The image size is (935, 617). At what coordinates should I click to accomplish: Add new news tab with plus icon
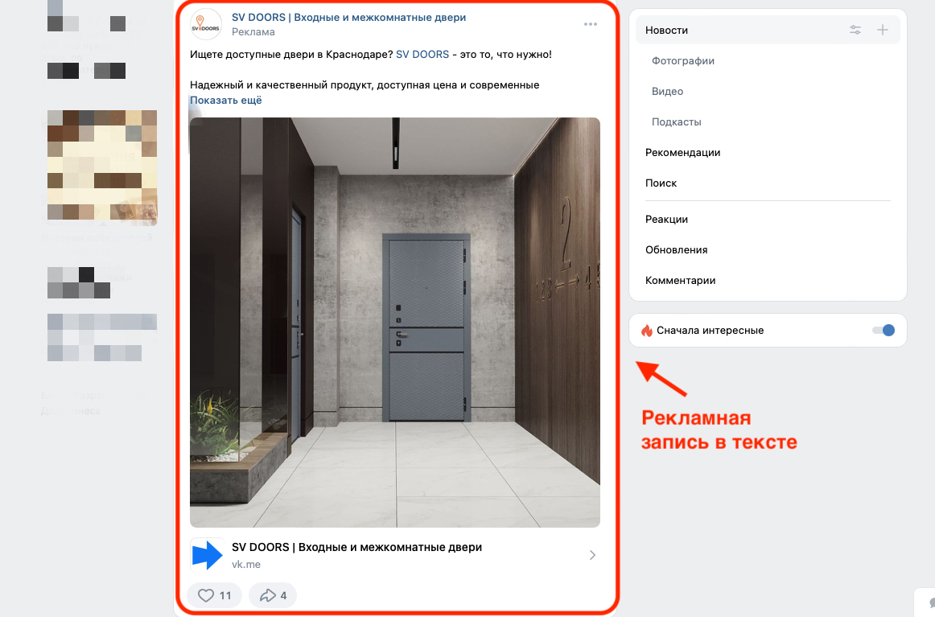883,30
